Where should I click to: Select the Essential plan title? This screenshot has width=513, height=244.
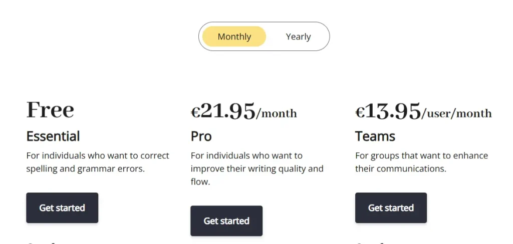point(53,136)
